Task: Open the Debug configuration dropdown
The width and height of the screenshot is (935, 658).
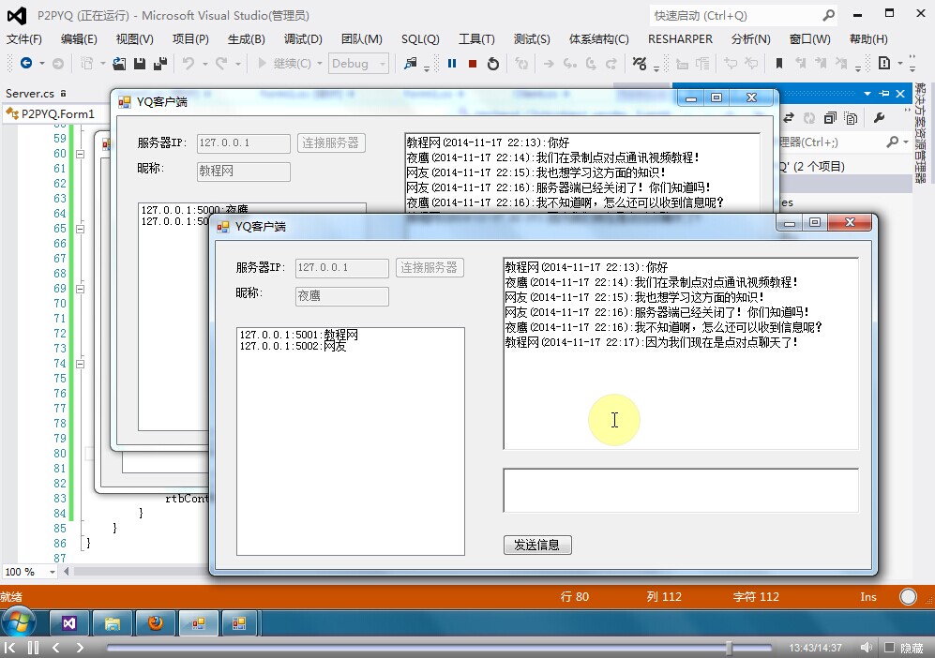Action: coord(357,64)
